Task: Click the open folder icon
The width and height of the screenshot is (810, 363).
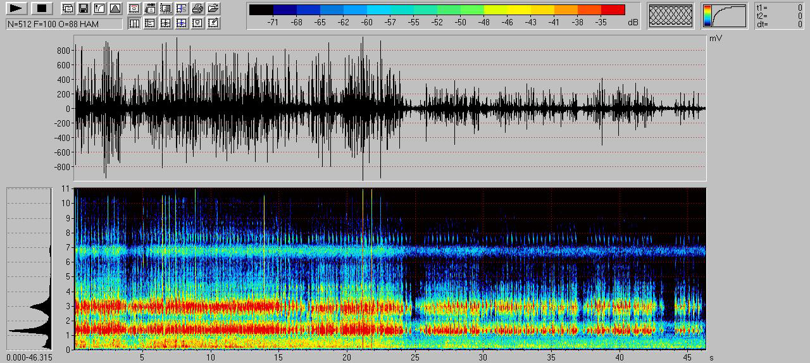Action: tap(213, 9)
